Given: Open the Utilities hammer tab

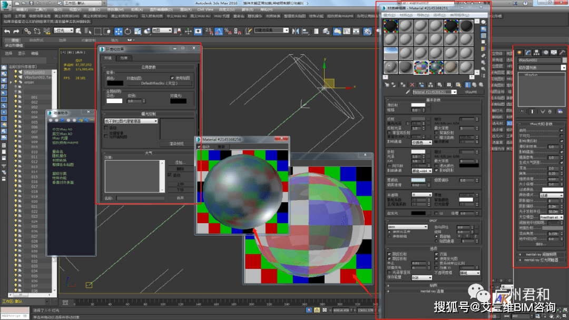Looking at the screenshot, I should 563,53.
